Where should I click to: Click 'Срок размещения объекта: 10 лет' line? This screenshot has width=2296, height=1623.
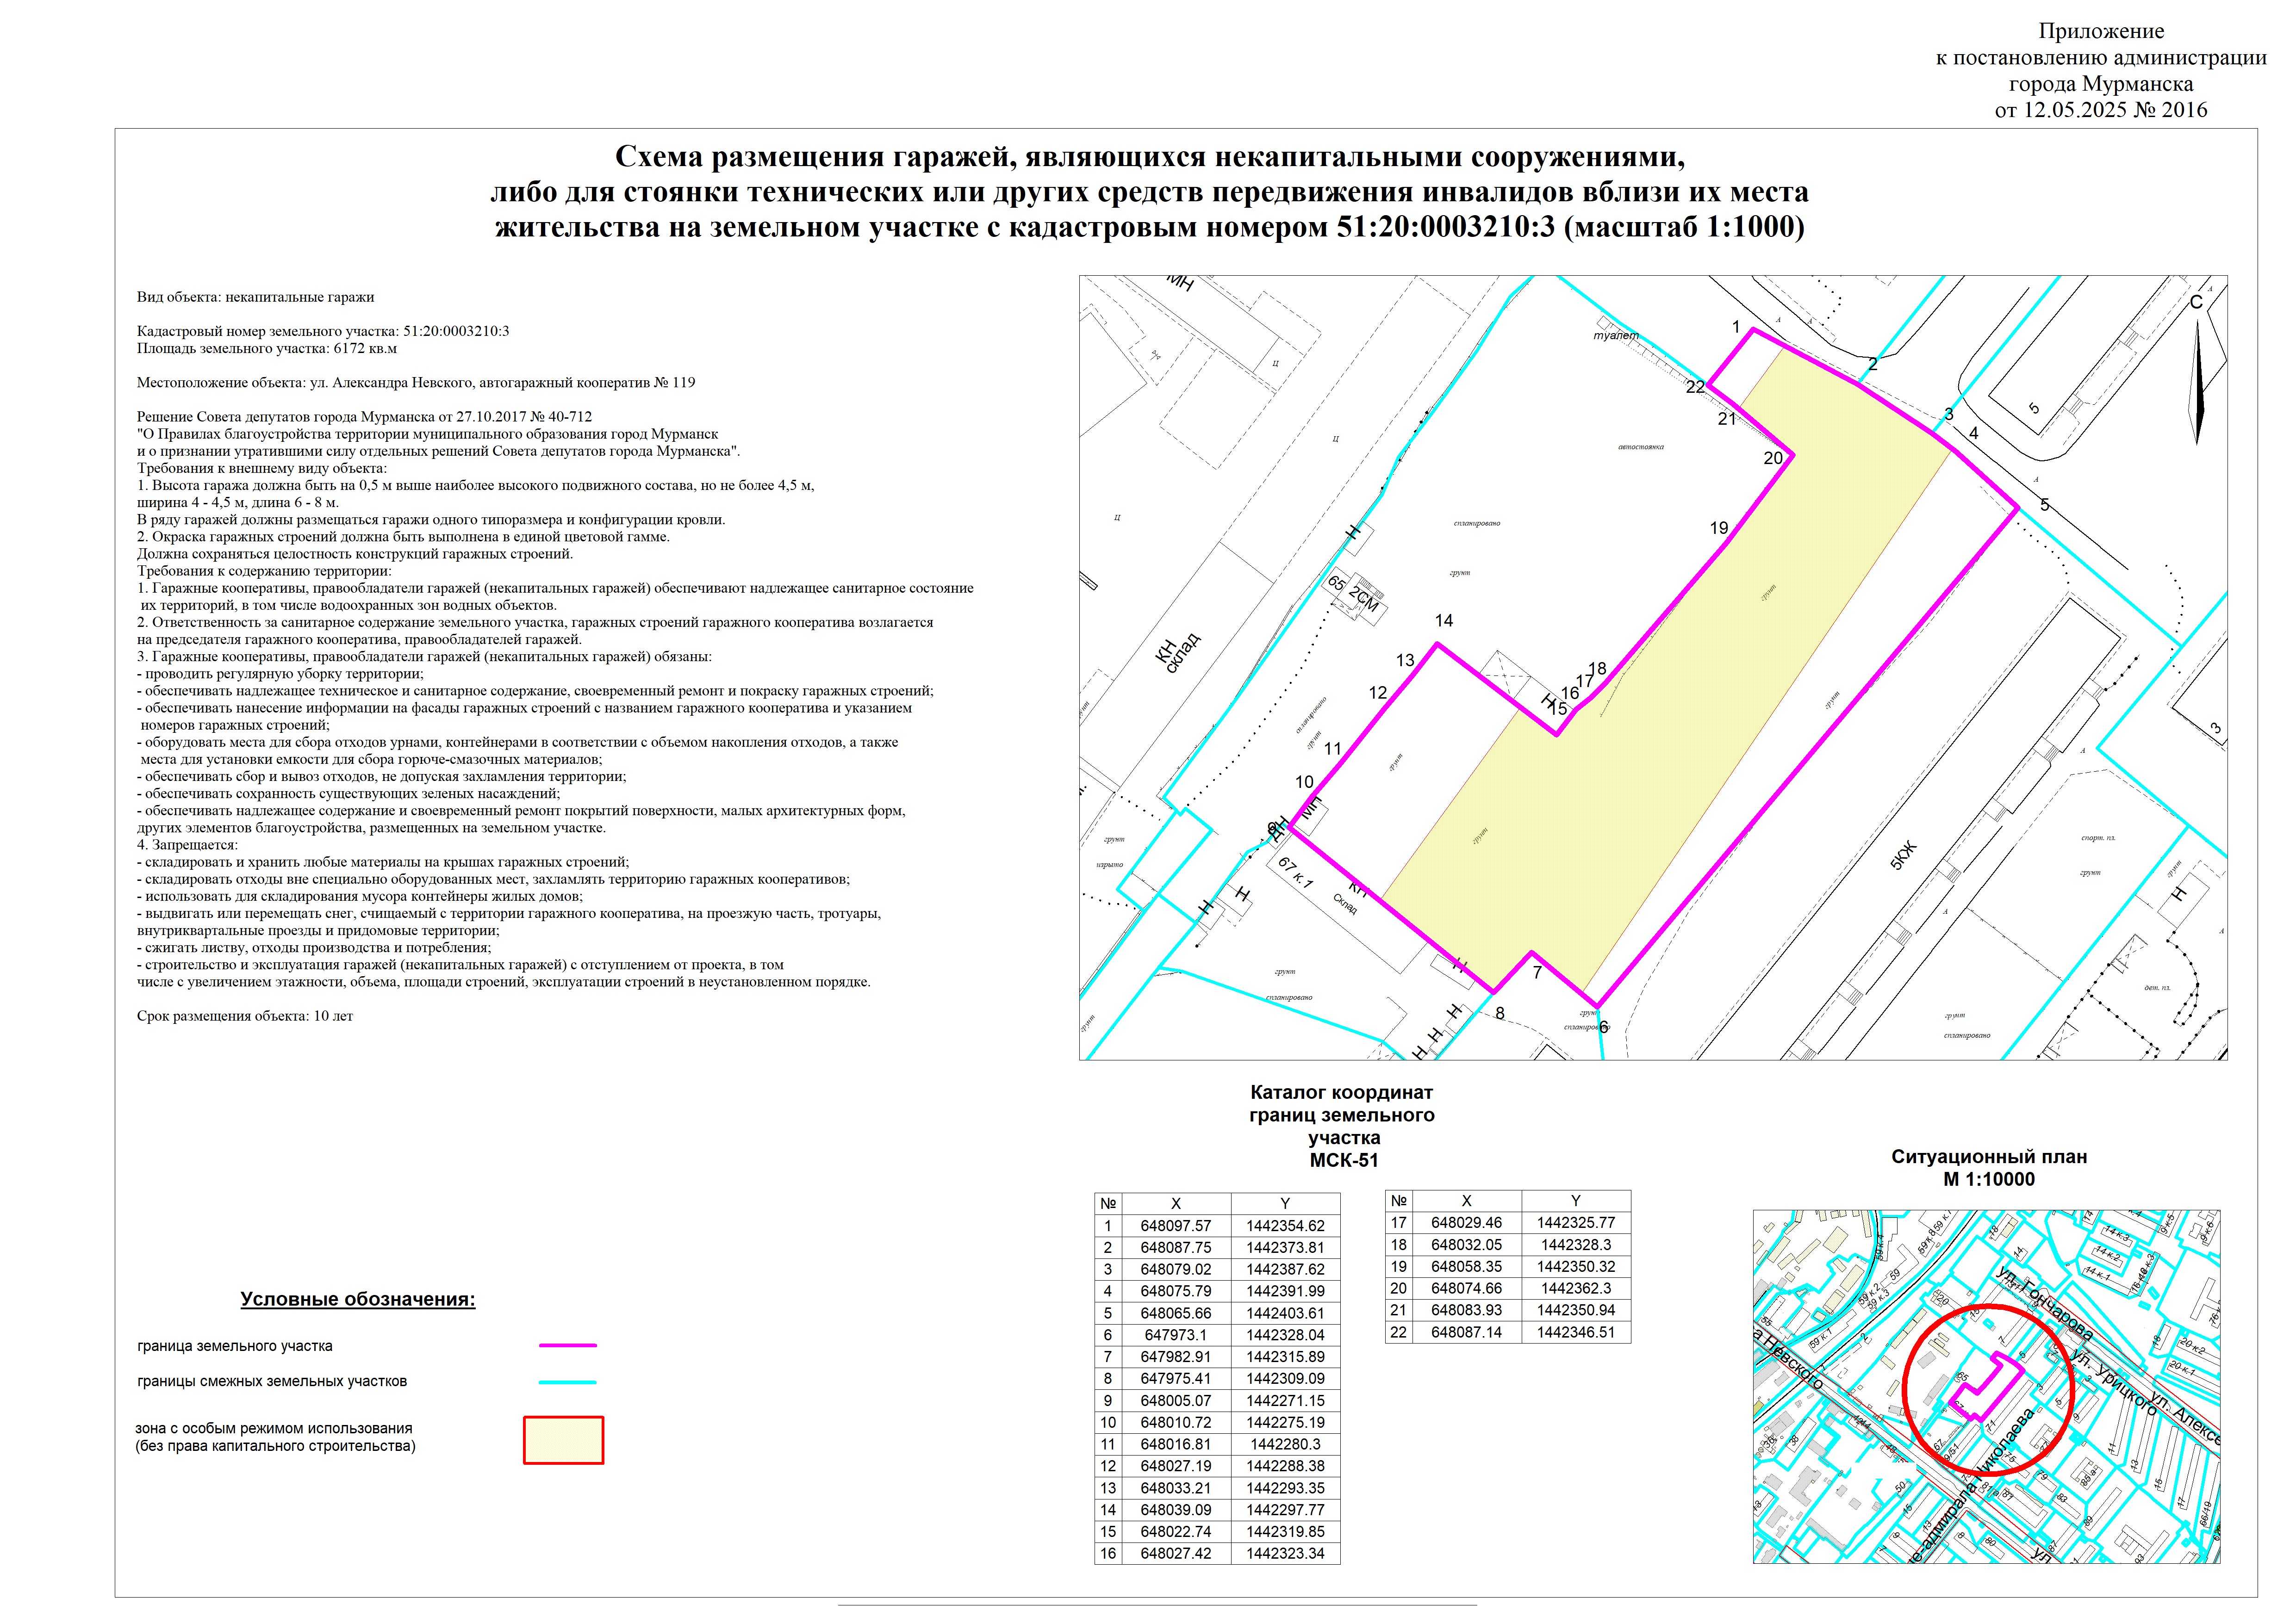click(245, 1016)
